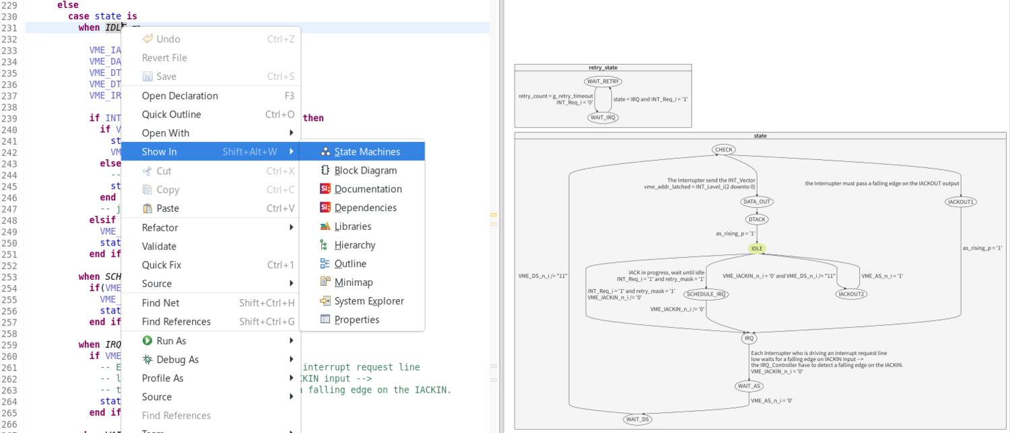Screen dimensions: 1010x433
Task: Click the WAIT_RETRY node in retry_state
Action: pos(603,81)
